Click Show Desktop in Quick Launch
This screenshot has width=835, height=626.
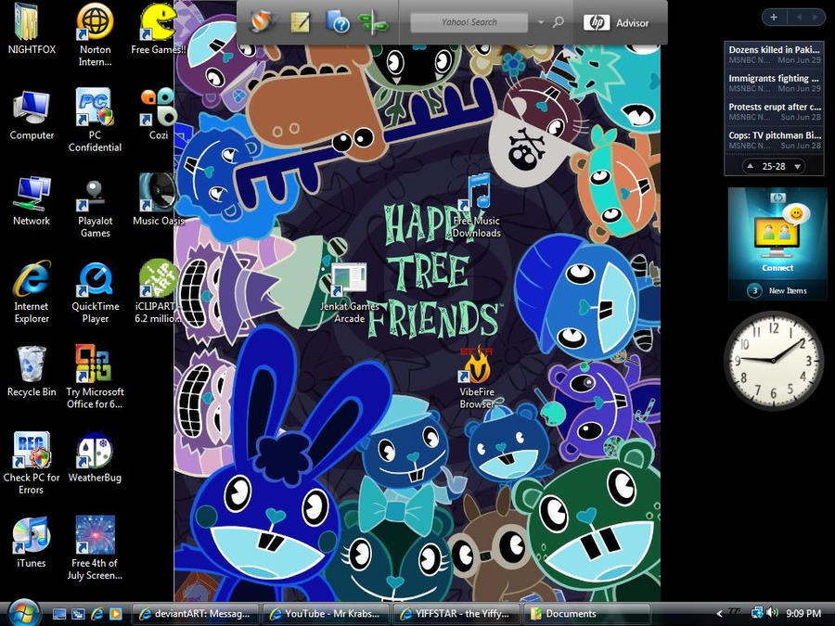59,614
